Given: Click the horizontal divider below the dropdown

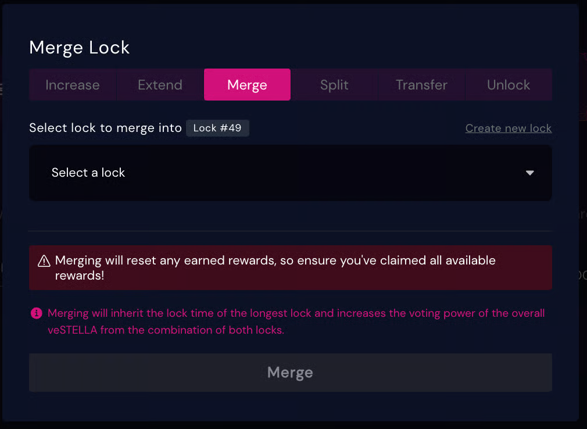Looking at the screenshot, I should click(x=290, y=231).
